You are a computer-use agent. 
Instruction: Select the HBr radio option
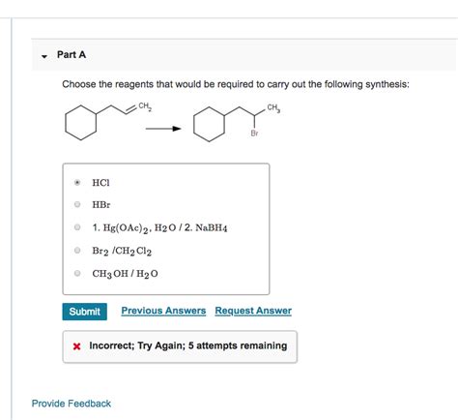[x=77, y=204]
